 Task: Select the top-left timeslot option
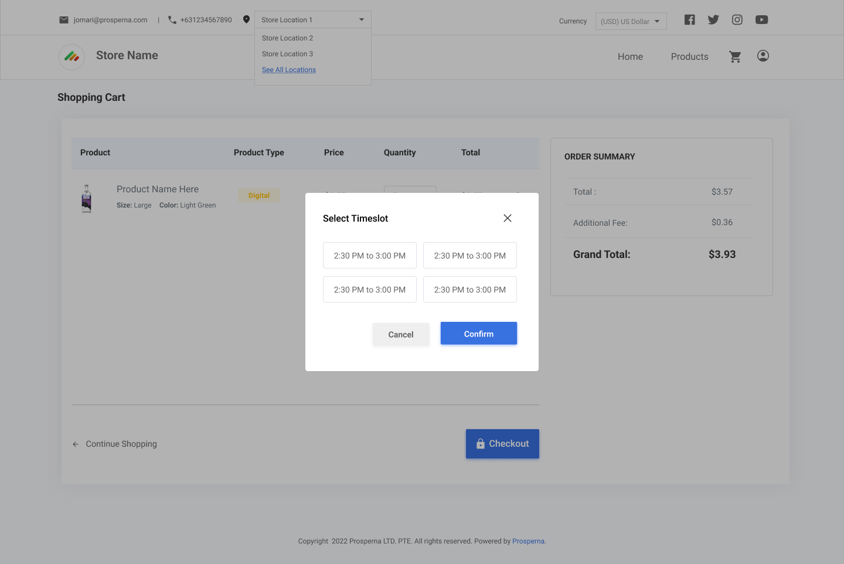pyautogui.click(x=369, y=256)
